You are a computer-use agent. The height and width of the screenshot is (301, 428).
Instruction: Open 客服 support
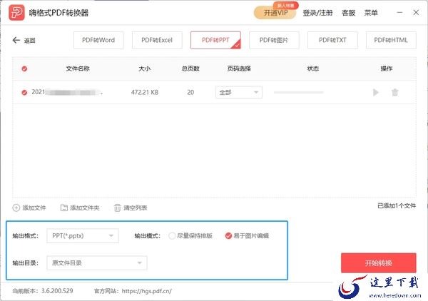[x=349, y=13]
